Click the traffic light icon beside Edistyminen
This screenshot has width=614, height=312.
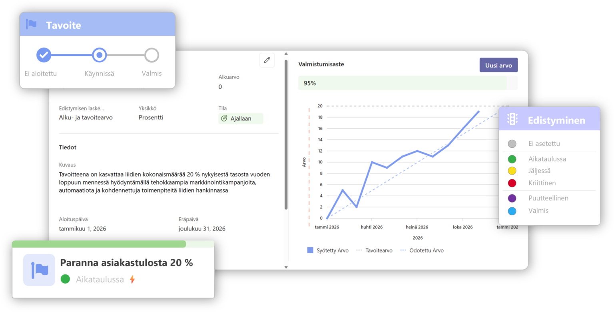coord(512,119)
